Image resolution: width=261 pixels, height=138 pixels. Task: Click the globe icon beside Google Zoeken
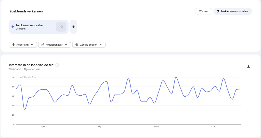(77, 45)
